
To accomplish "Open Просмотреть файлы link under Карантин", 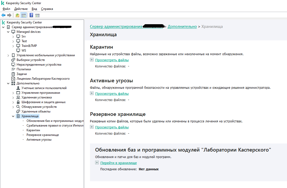I will 112,60.
